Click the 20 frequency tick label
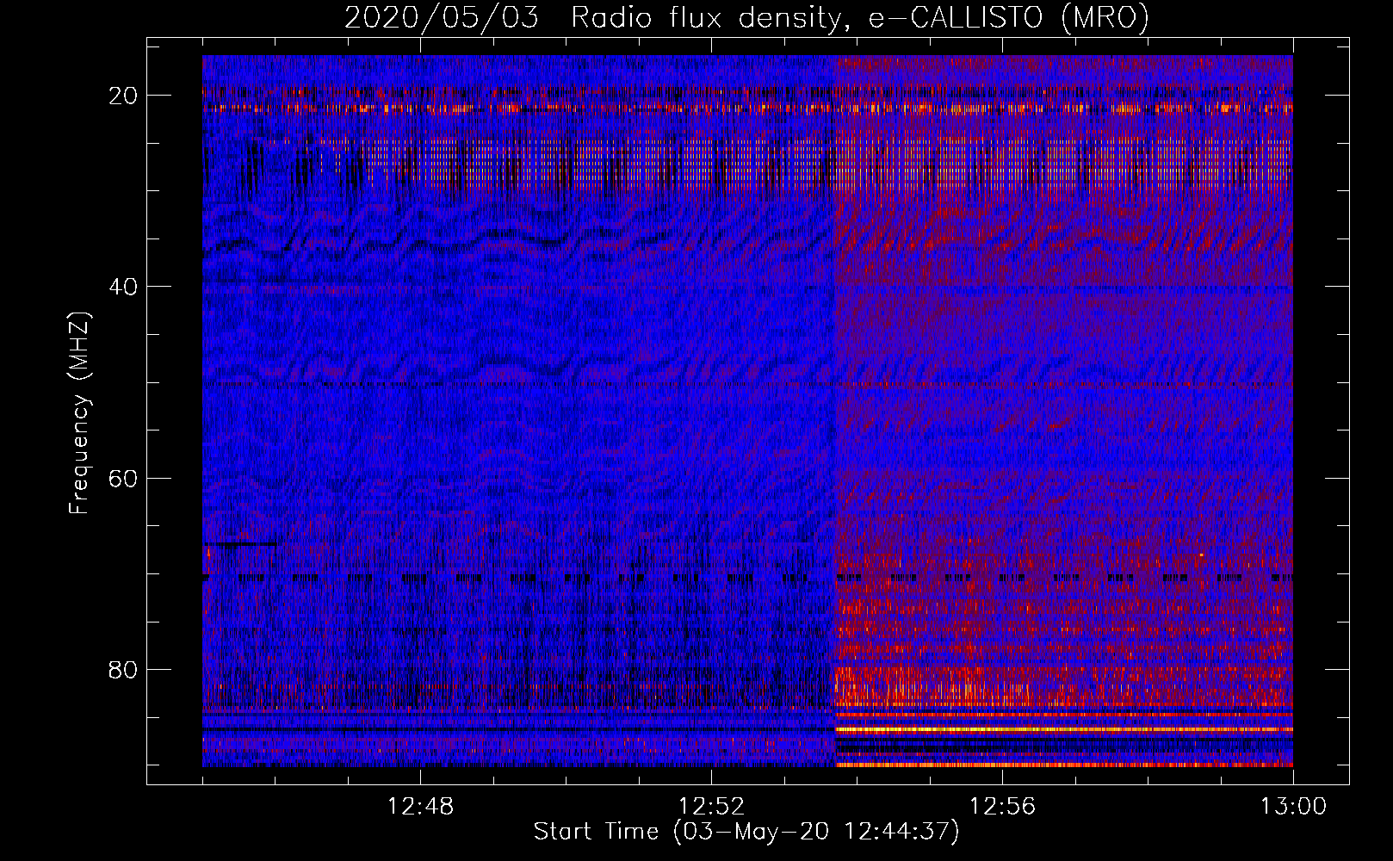This screenshot has height=861, width=1393. tap(123, 96)
